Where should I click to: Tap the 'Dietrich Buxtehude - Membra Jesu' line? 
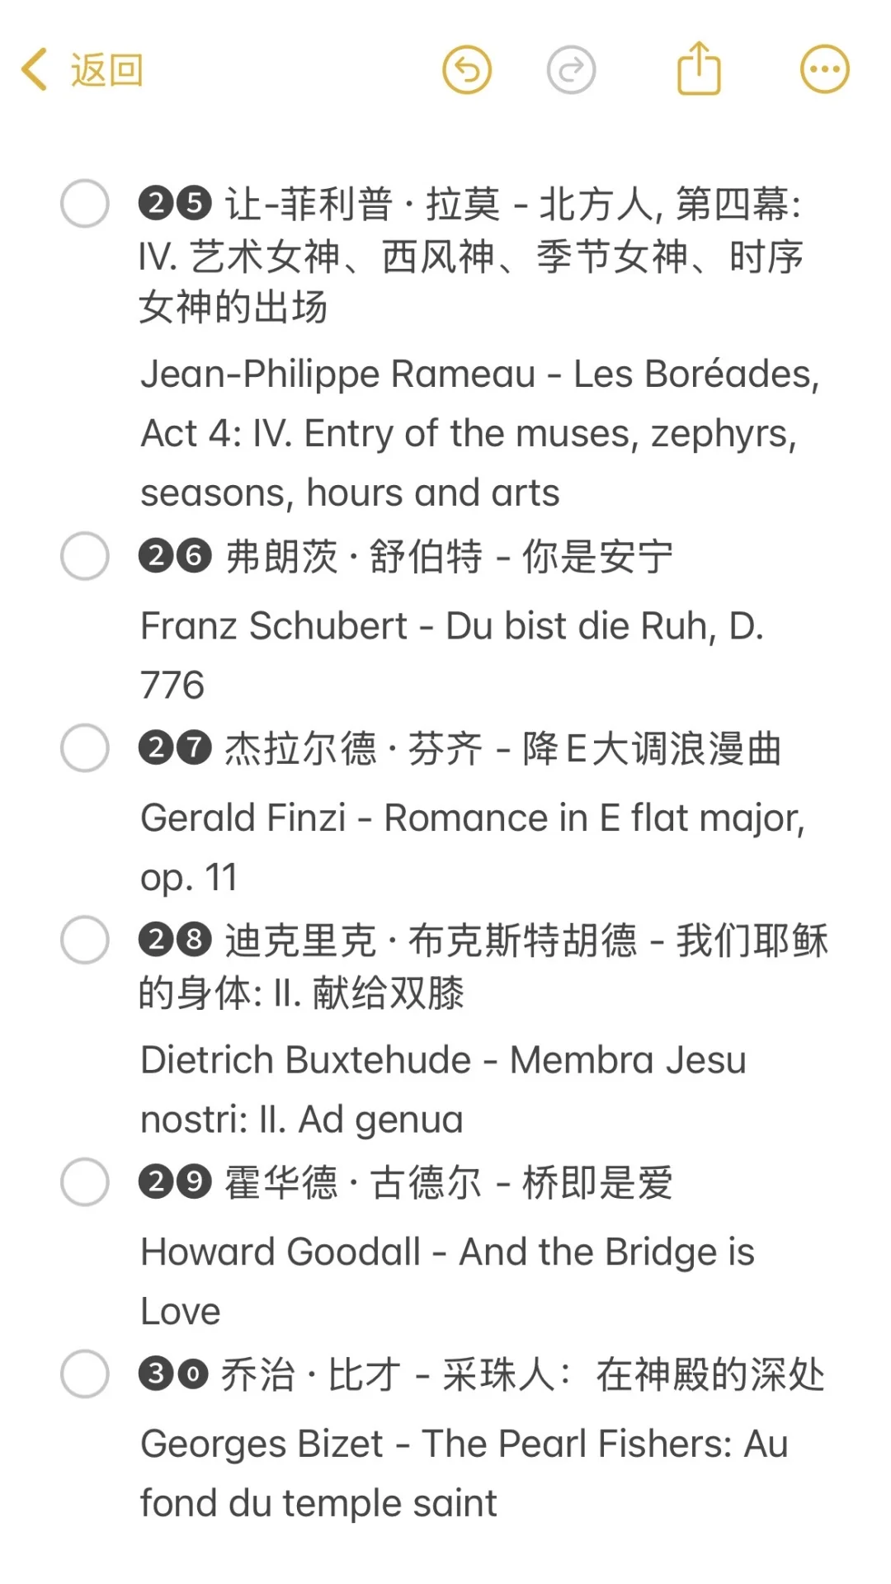pos(443,1060)
